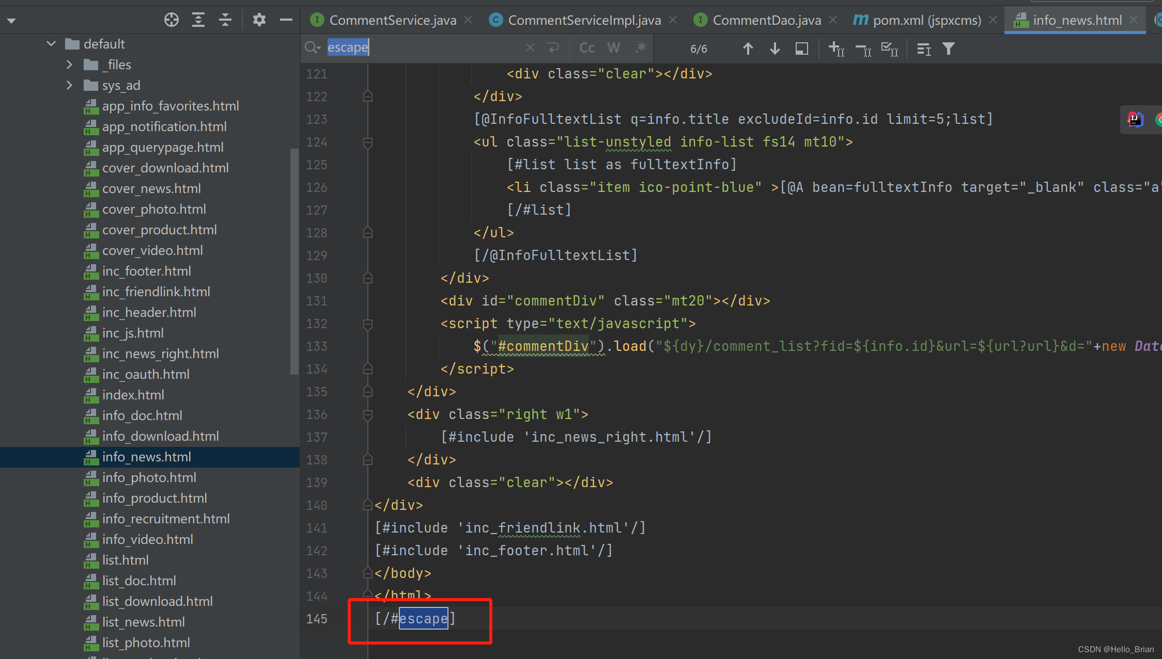Go to previous search occurrence
The image size is (1162, 659).
748,49
